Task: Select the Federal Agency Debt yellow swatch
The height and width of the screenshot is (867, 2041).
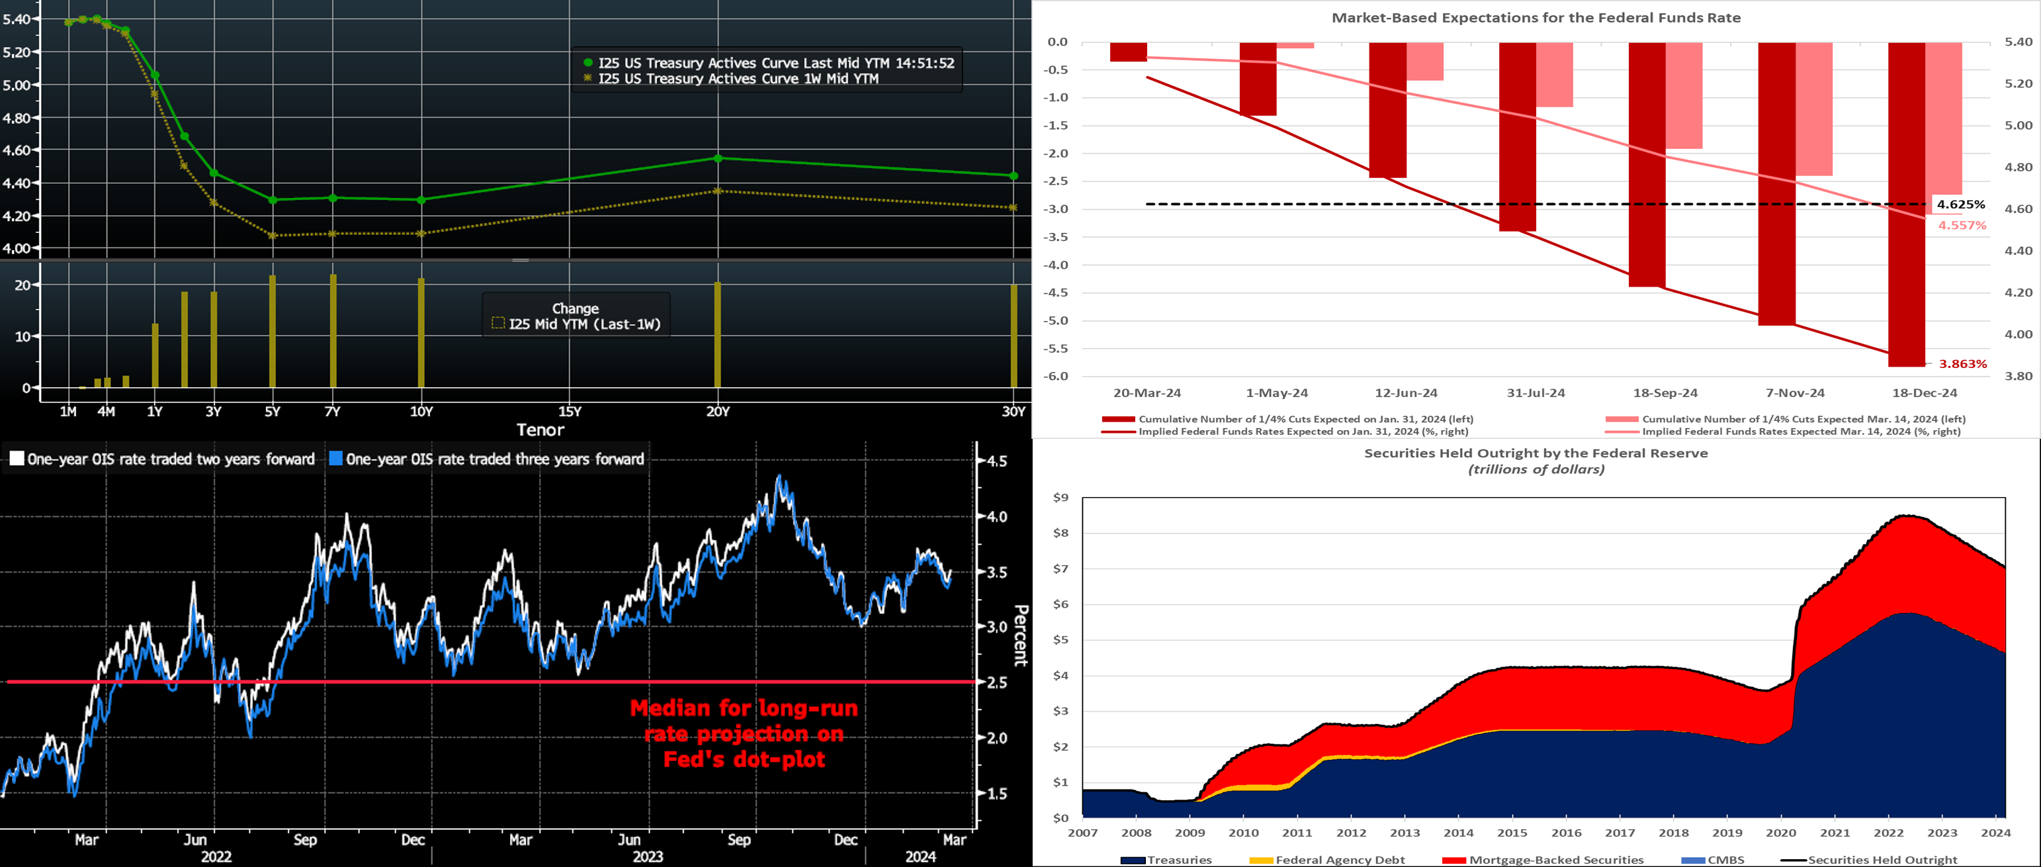Action: pyautogui.click(x=1260, y=860)
